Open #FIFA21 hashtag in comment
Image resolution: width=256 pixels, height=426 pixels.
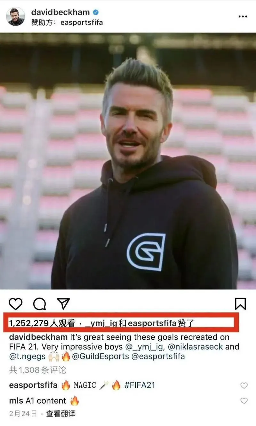click(140, 385)
